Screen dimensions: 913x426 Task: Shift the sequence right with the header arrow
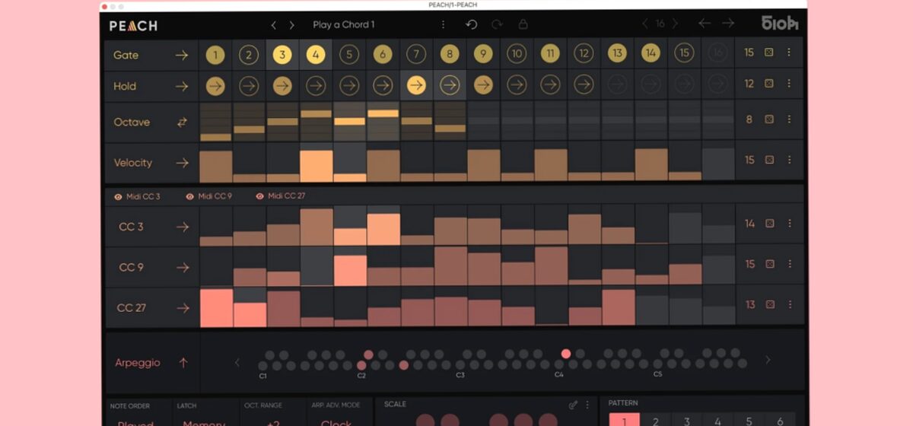(x=728, y=24)
